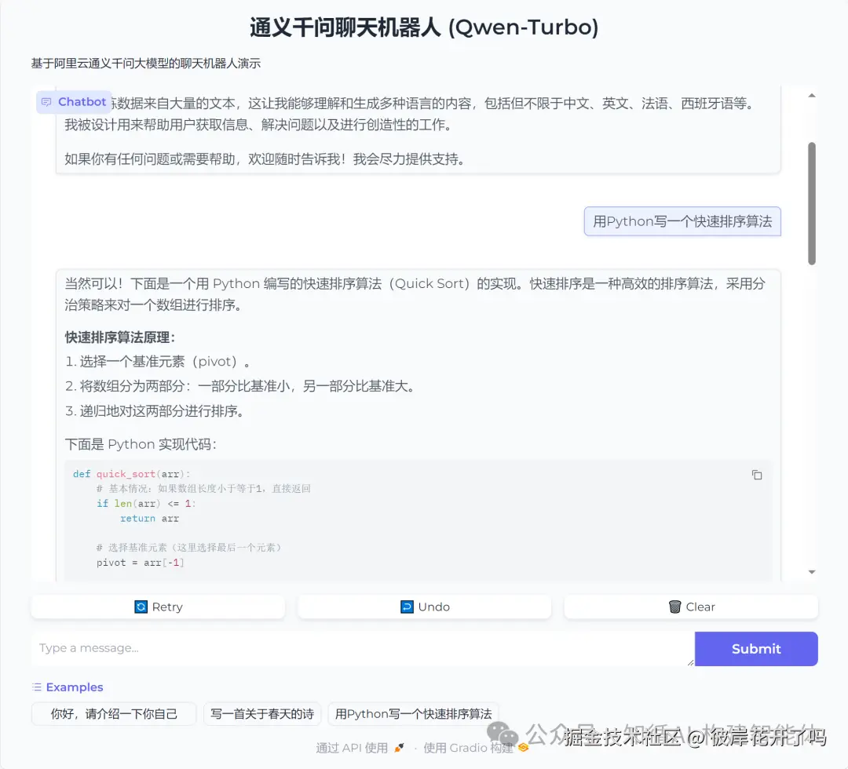Select example 写一首关于春天的诗
The image size is (848, 769).
(x=262, y=714)
